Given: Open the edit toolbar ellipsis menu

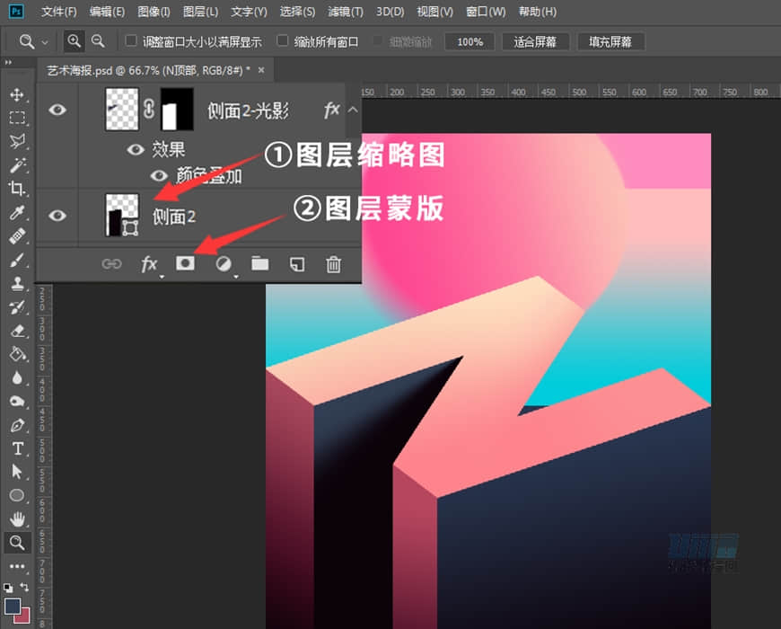Looking at the screenshot, I should [x=17, y=566].
